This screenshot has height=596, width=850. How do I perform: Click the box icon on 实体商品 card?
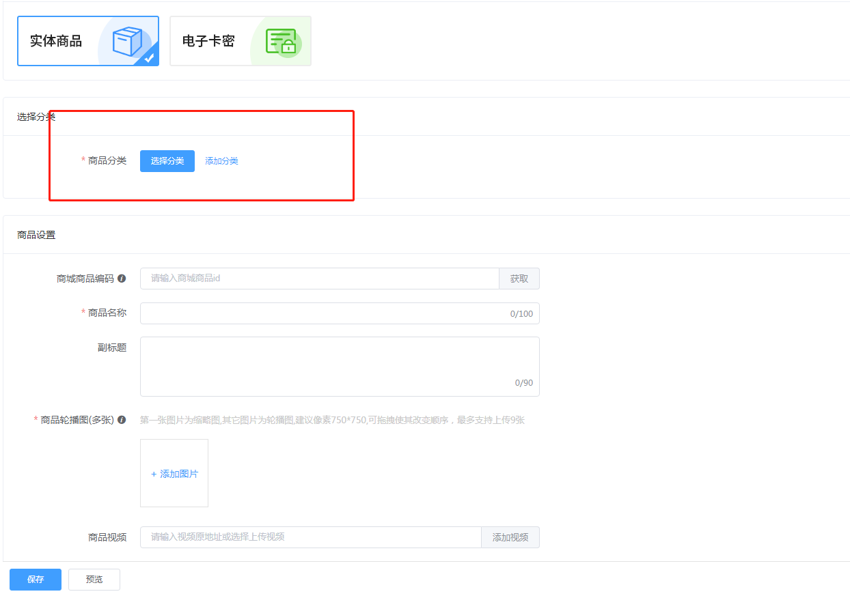[x=127, y=41]
